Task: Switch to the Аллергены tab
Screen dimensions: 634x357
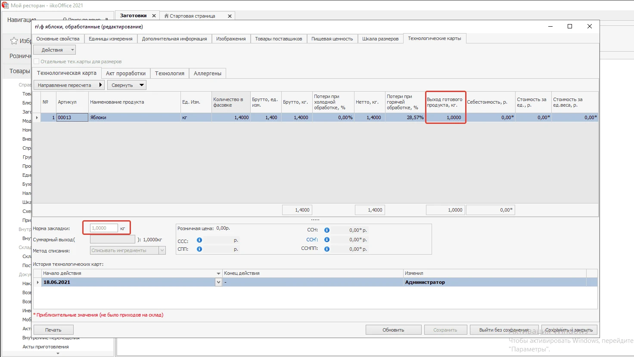Action: (207, 73)
